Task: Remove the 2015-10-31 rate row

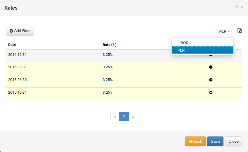Action: tap(211, 92)
